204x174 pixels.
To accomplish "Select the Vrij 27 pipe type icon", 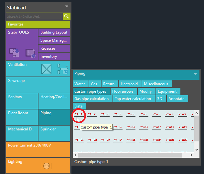I will [x=157, y=140].
